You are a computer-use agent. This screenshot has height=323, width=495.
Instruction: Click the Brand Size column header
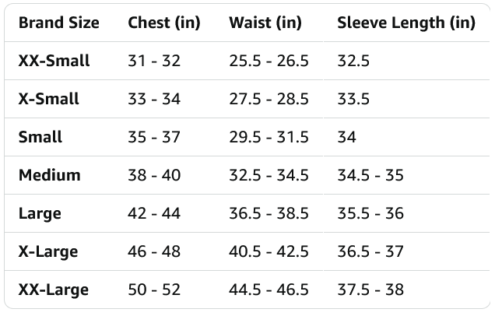coord(58,23)
